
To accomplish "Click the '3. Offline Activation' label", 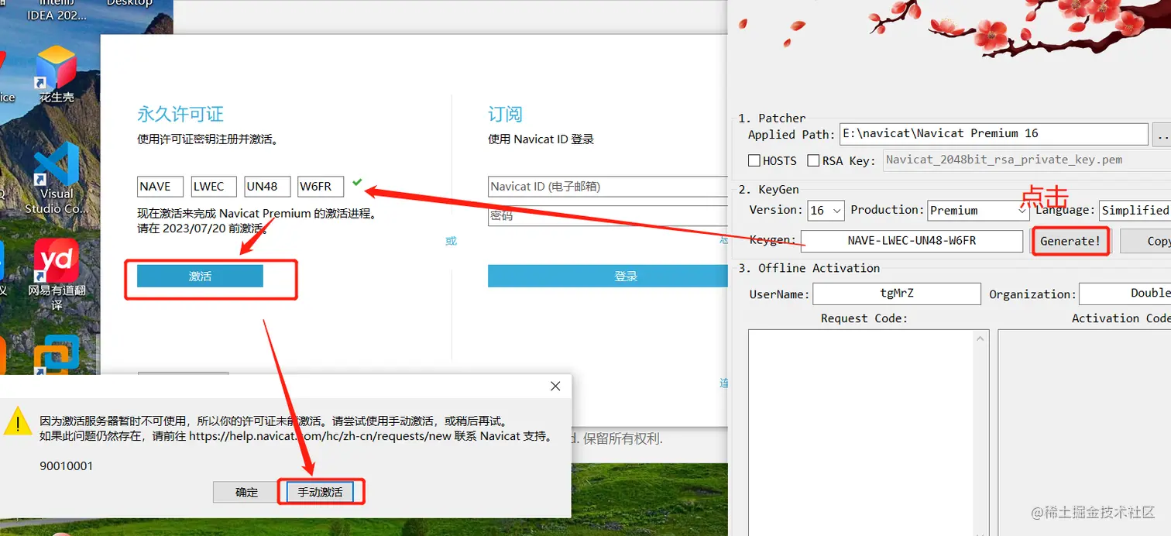I will tap(809, 268).
